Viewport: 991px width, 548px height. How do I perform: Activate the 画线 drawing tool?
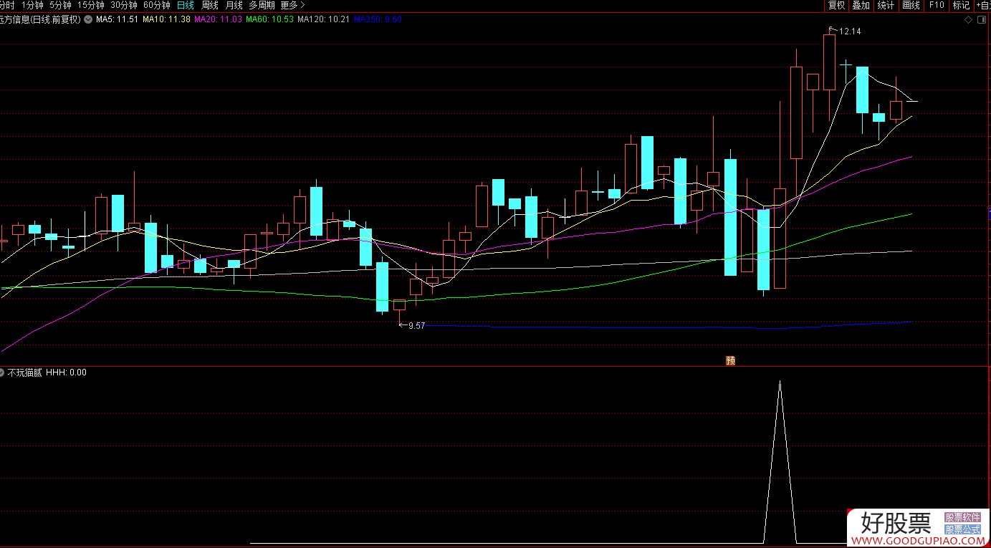pyautogui.click(x=911, y=5)
